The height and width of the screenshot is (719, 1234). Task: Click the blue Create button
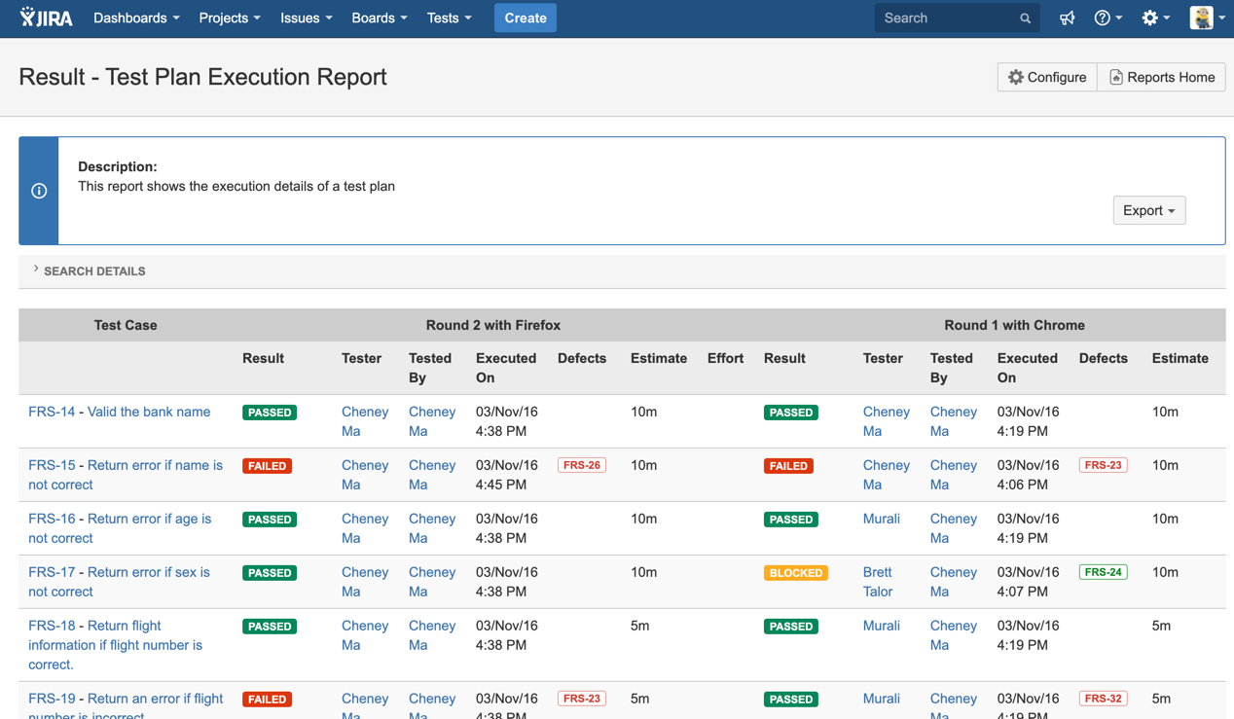click(x=525, y=18)
